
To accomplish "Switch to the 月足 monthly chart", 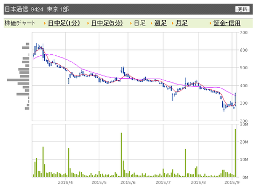I will 181,23.
